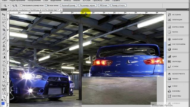Enable 'Настраивать размер окон' checkbox
Image resolution: width=190 pixels, height=107 pixels.
(21, 5)
